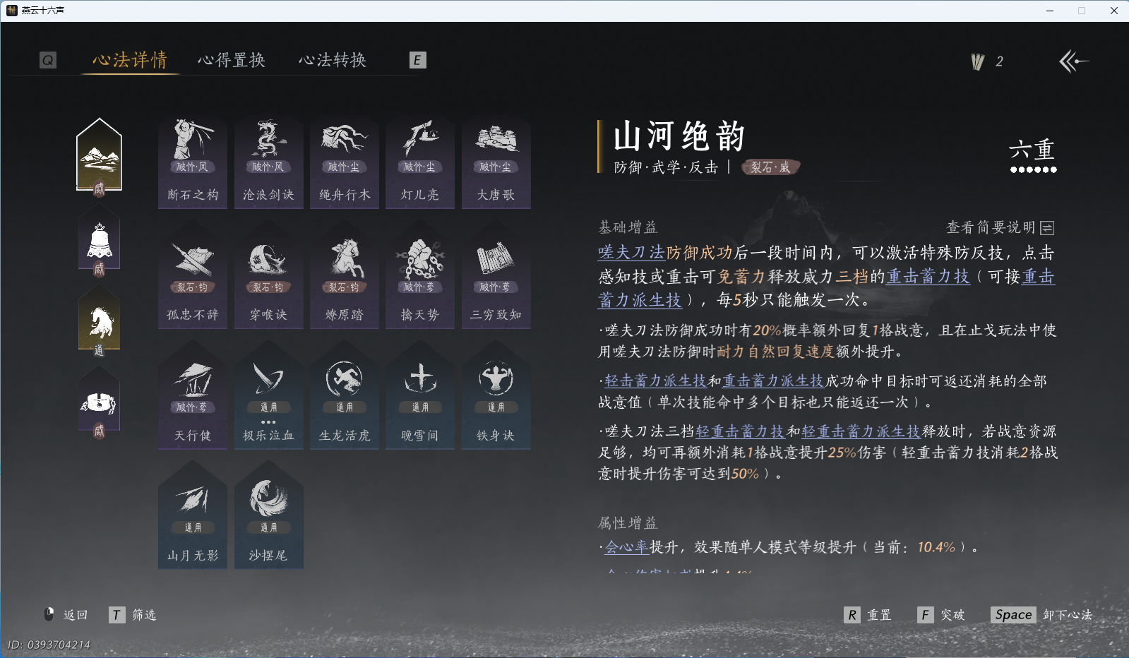Choose the 绳舟行木 inner art card

coord(345,162)
